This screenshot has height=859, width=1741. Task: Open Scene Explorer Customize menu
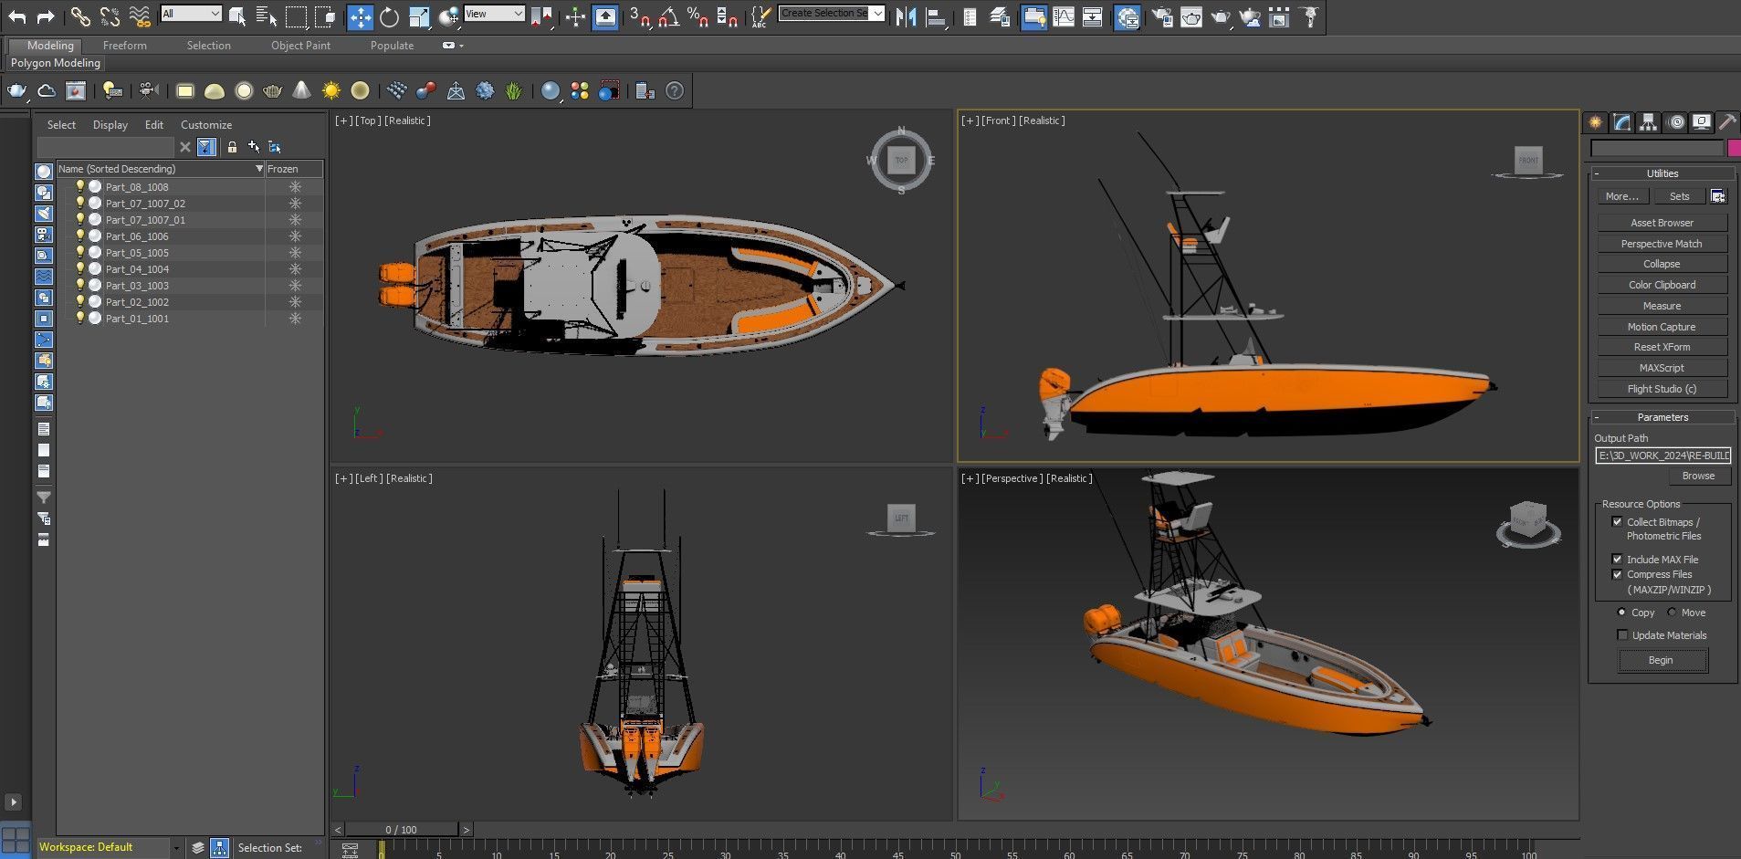(206, 125)
